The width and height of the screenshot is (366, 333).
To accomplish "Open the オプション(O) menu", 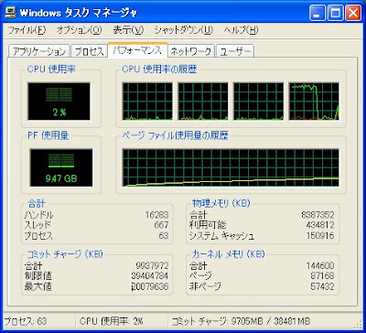I will pos(79,30).
